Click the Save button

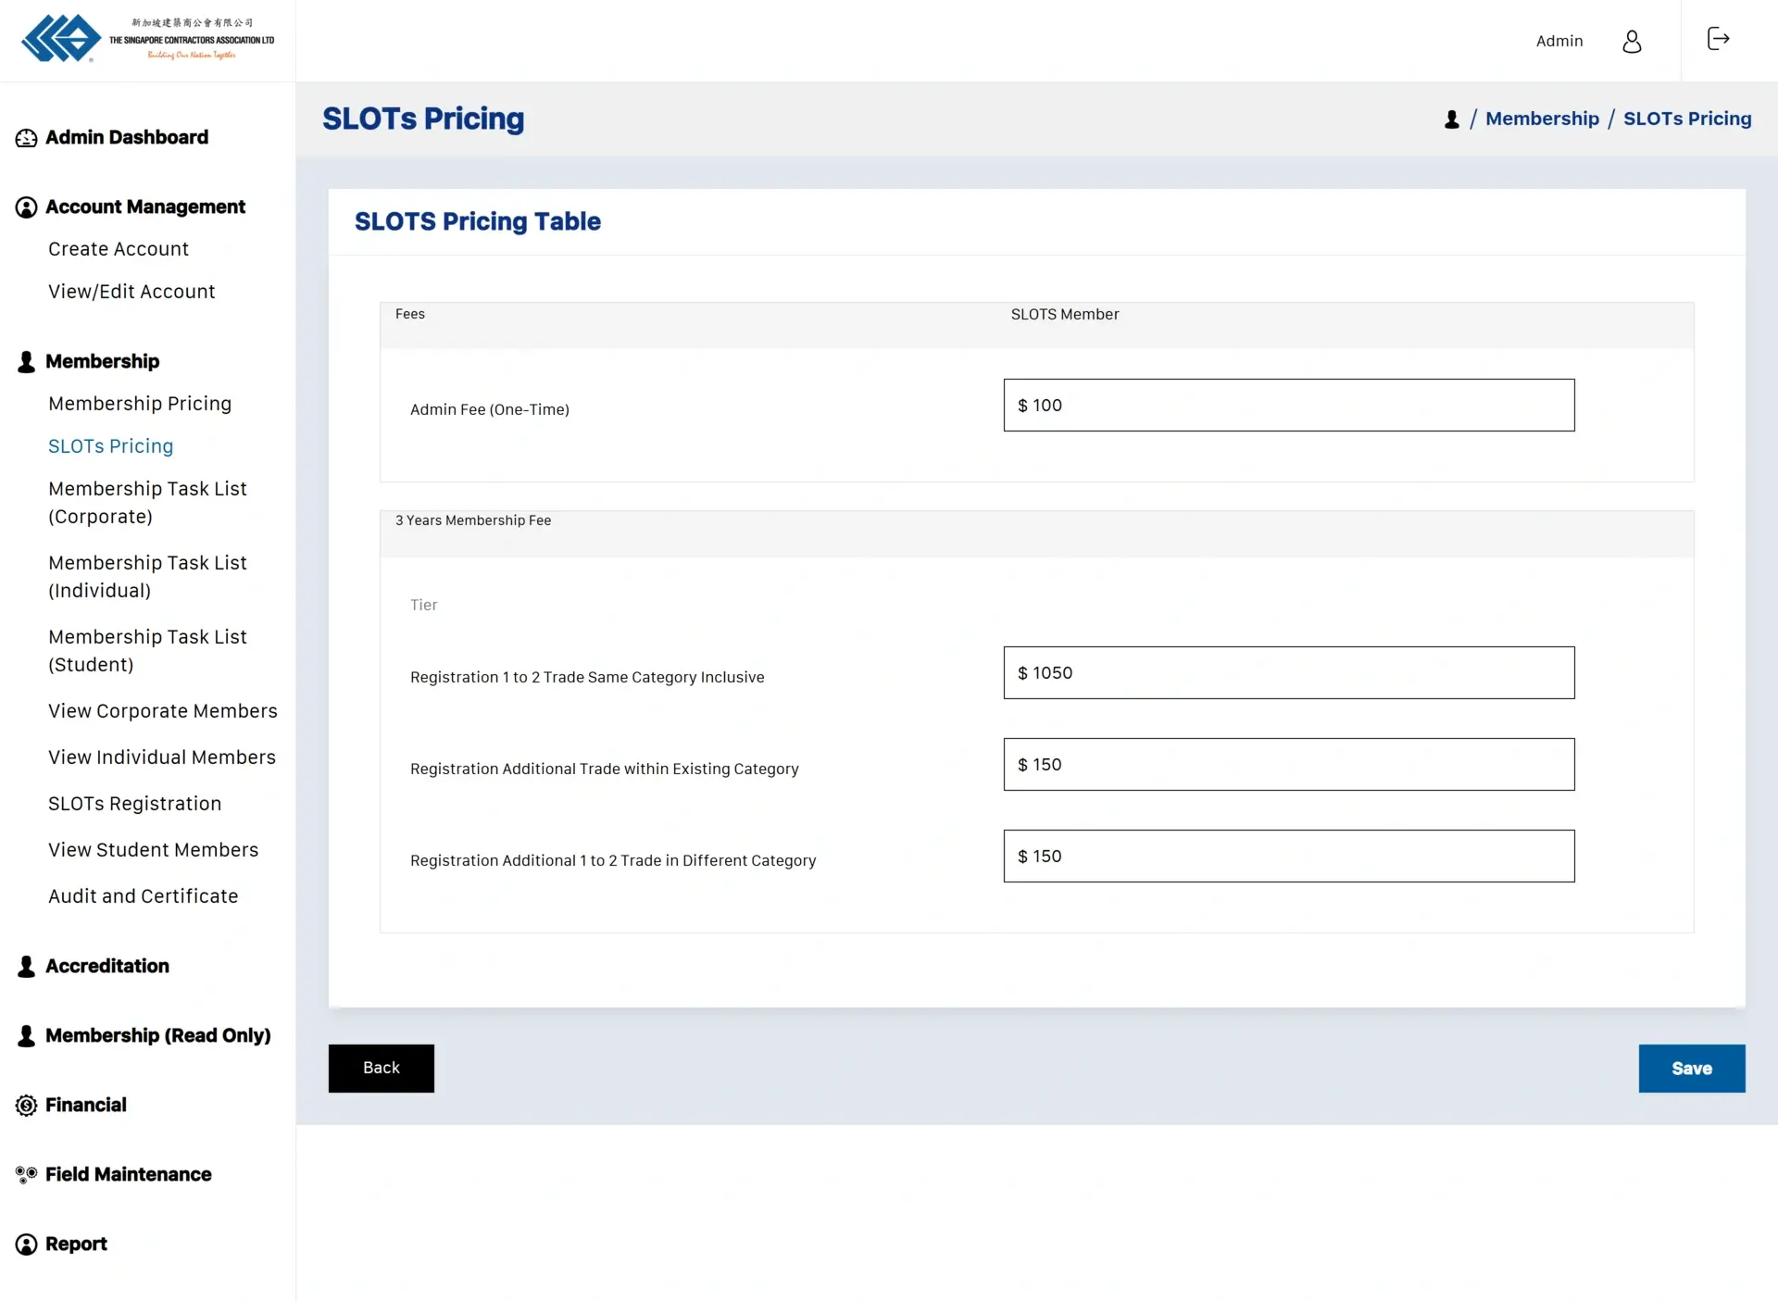click(1692, 1068)
